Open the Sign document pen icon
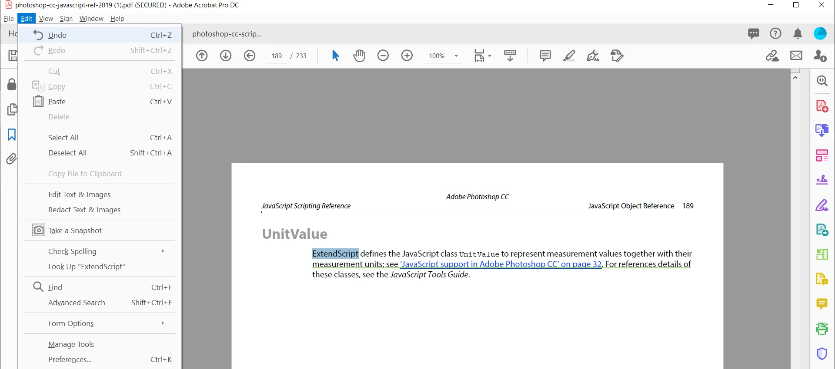This screenshot has width=835, height=369. click(593, 56)
